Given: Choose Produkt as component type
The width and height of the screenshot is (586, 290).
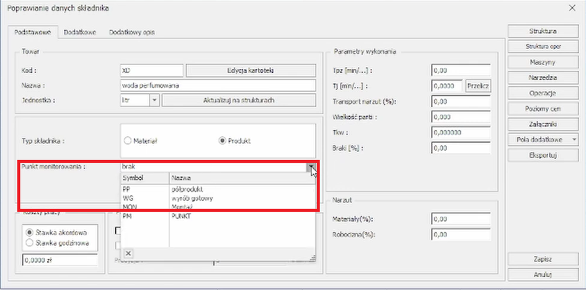Looking at the screenshot, I should [x=223, y=141].
